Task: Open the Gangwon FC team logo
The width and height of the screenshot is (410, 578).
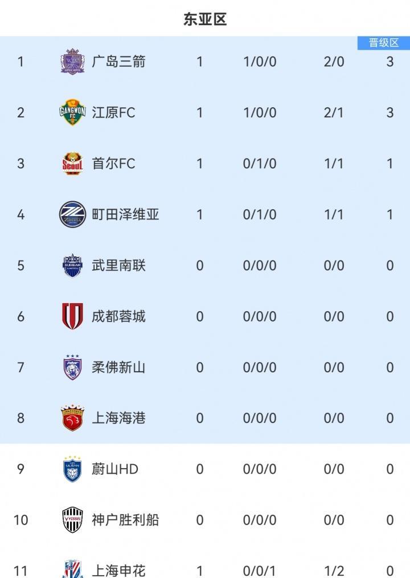Action: click(x=72, y=112)
